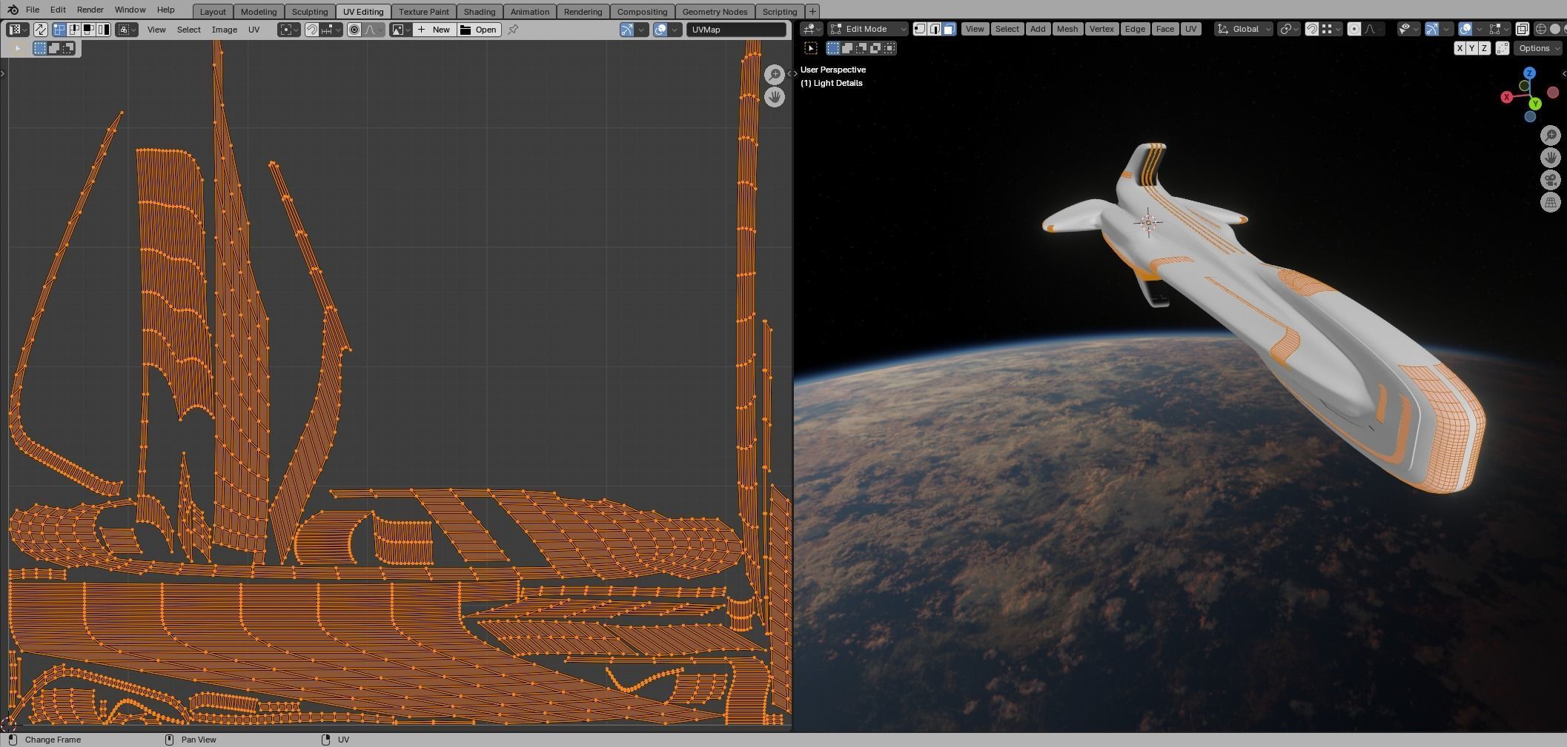The height and width of the screenshot is (747, 1567).
Task: Toggle X-ray mode in 3D viewport
Action: click(1522, 29)
